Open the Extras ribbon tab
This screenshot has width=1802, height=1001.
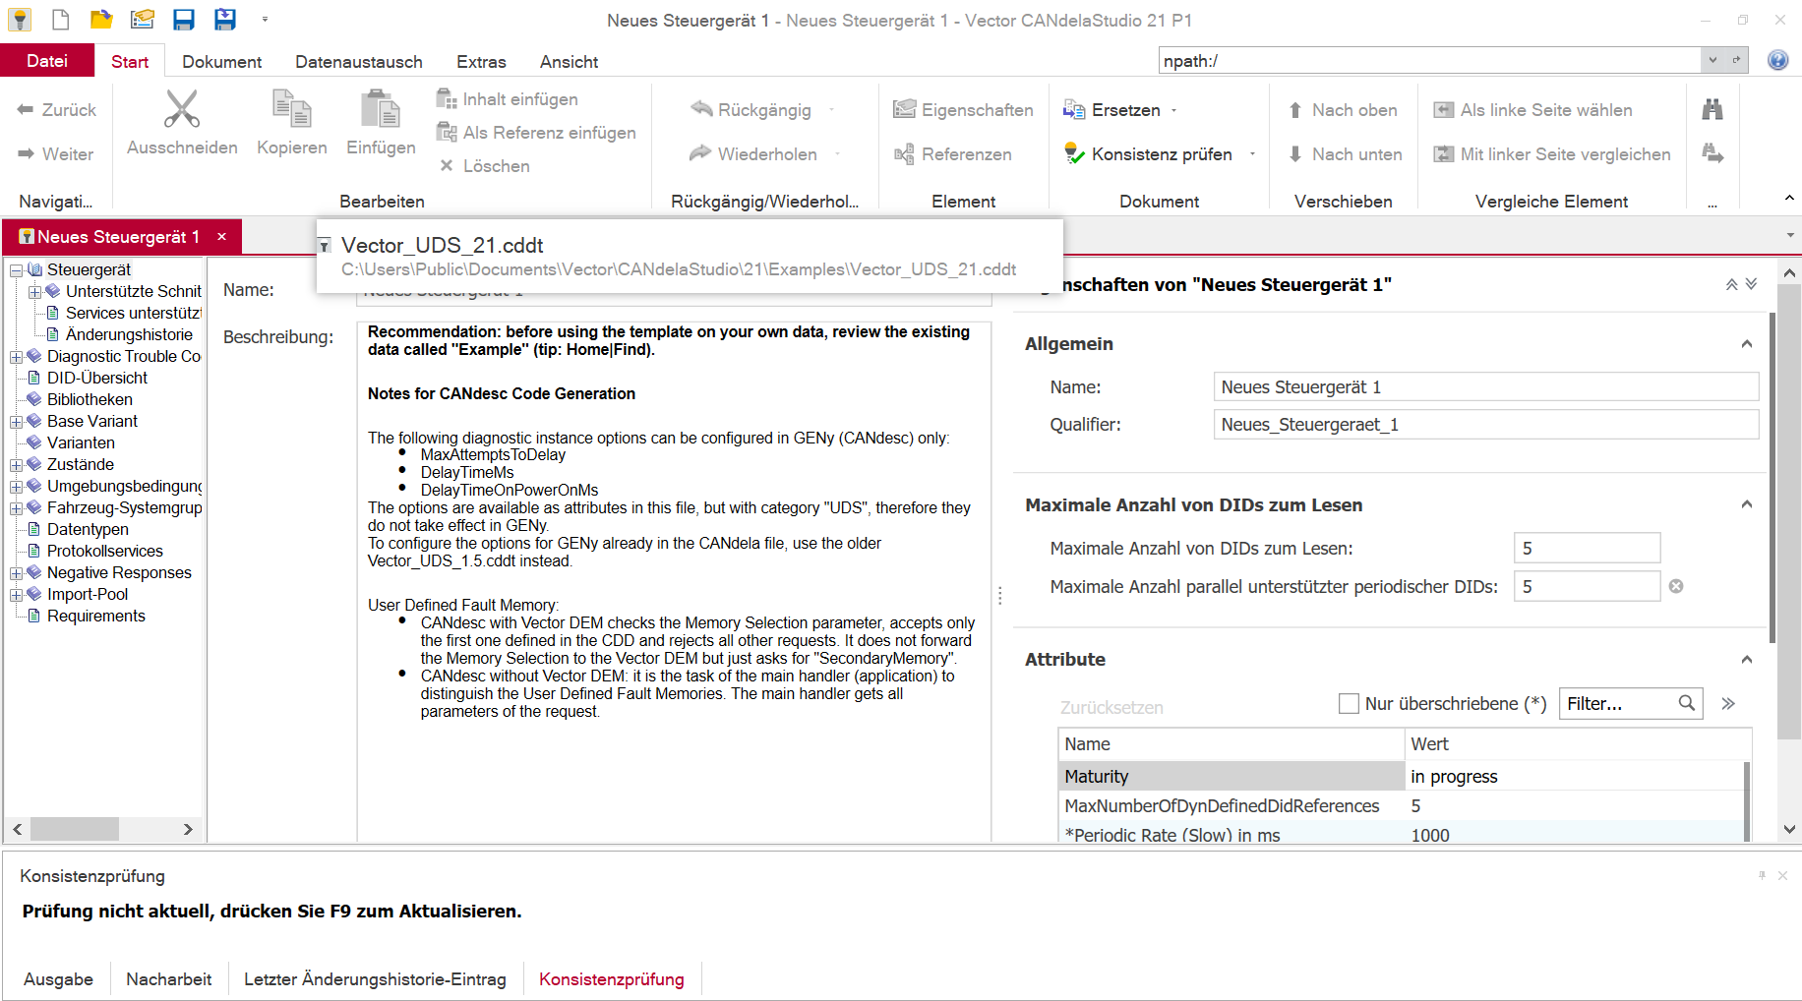[x=481, y=61]
